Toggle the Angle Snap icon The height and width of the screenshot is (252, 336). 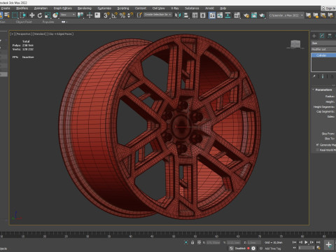(115, 15)
